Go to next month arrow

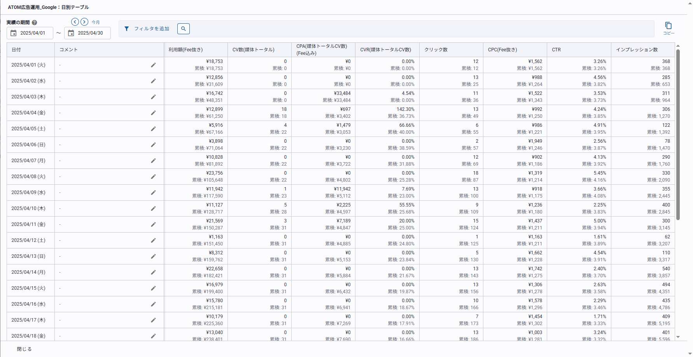click(x=84, y=22)
